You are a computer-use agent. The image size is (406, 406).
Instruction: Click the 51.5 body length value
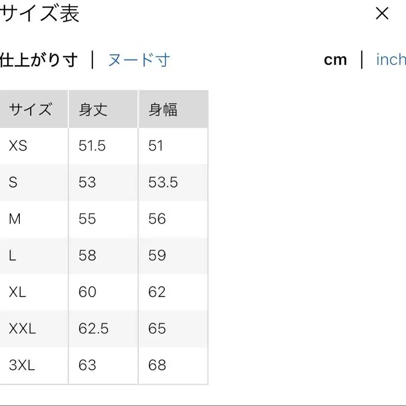92,146
